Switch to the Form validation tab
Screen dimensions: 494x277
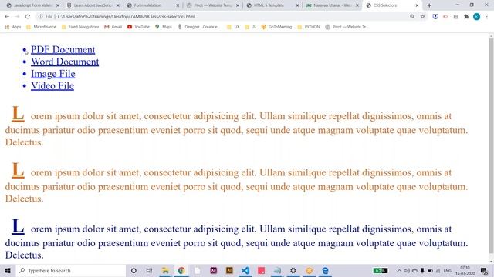tap(153, 5)
